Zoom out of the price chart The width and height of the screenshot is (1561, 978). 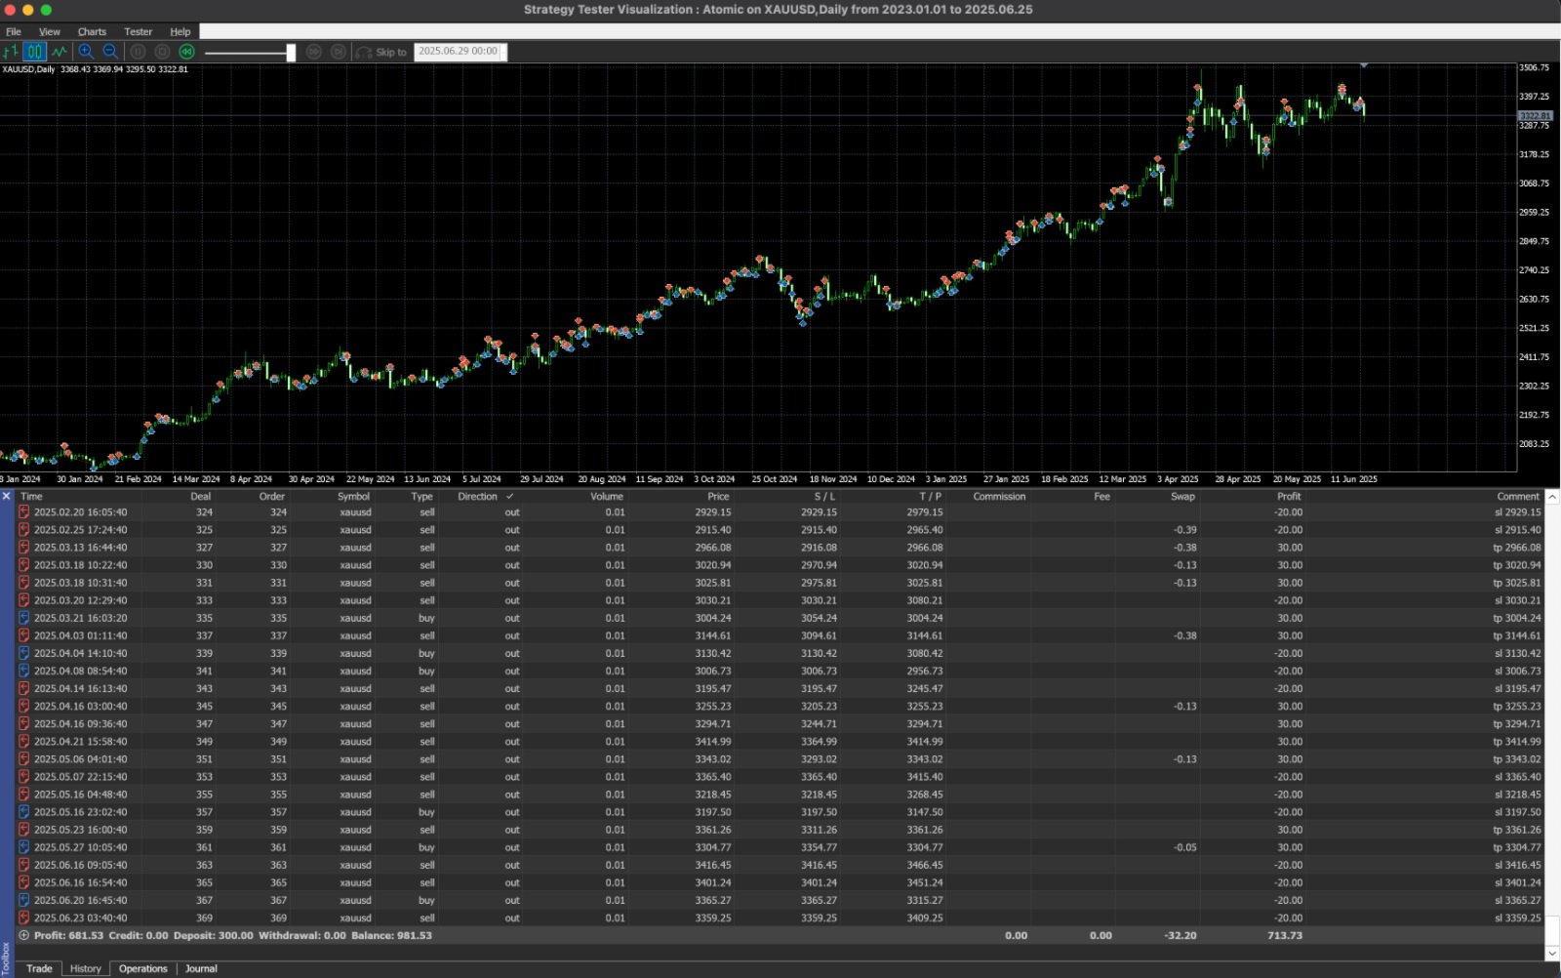pyautogui.click(x=109, y=52)
